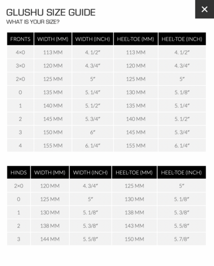
Task: Select the 144 MM width cell for hinds size 3
Action: tap(50, 239)
